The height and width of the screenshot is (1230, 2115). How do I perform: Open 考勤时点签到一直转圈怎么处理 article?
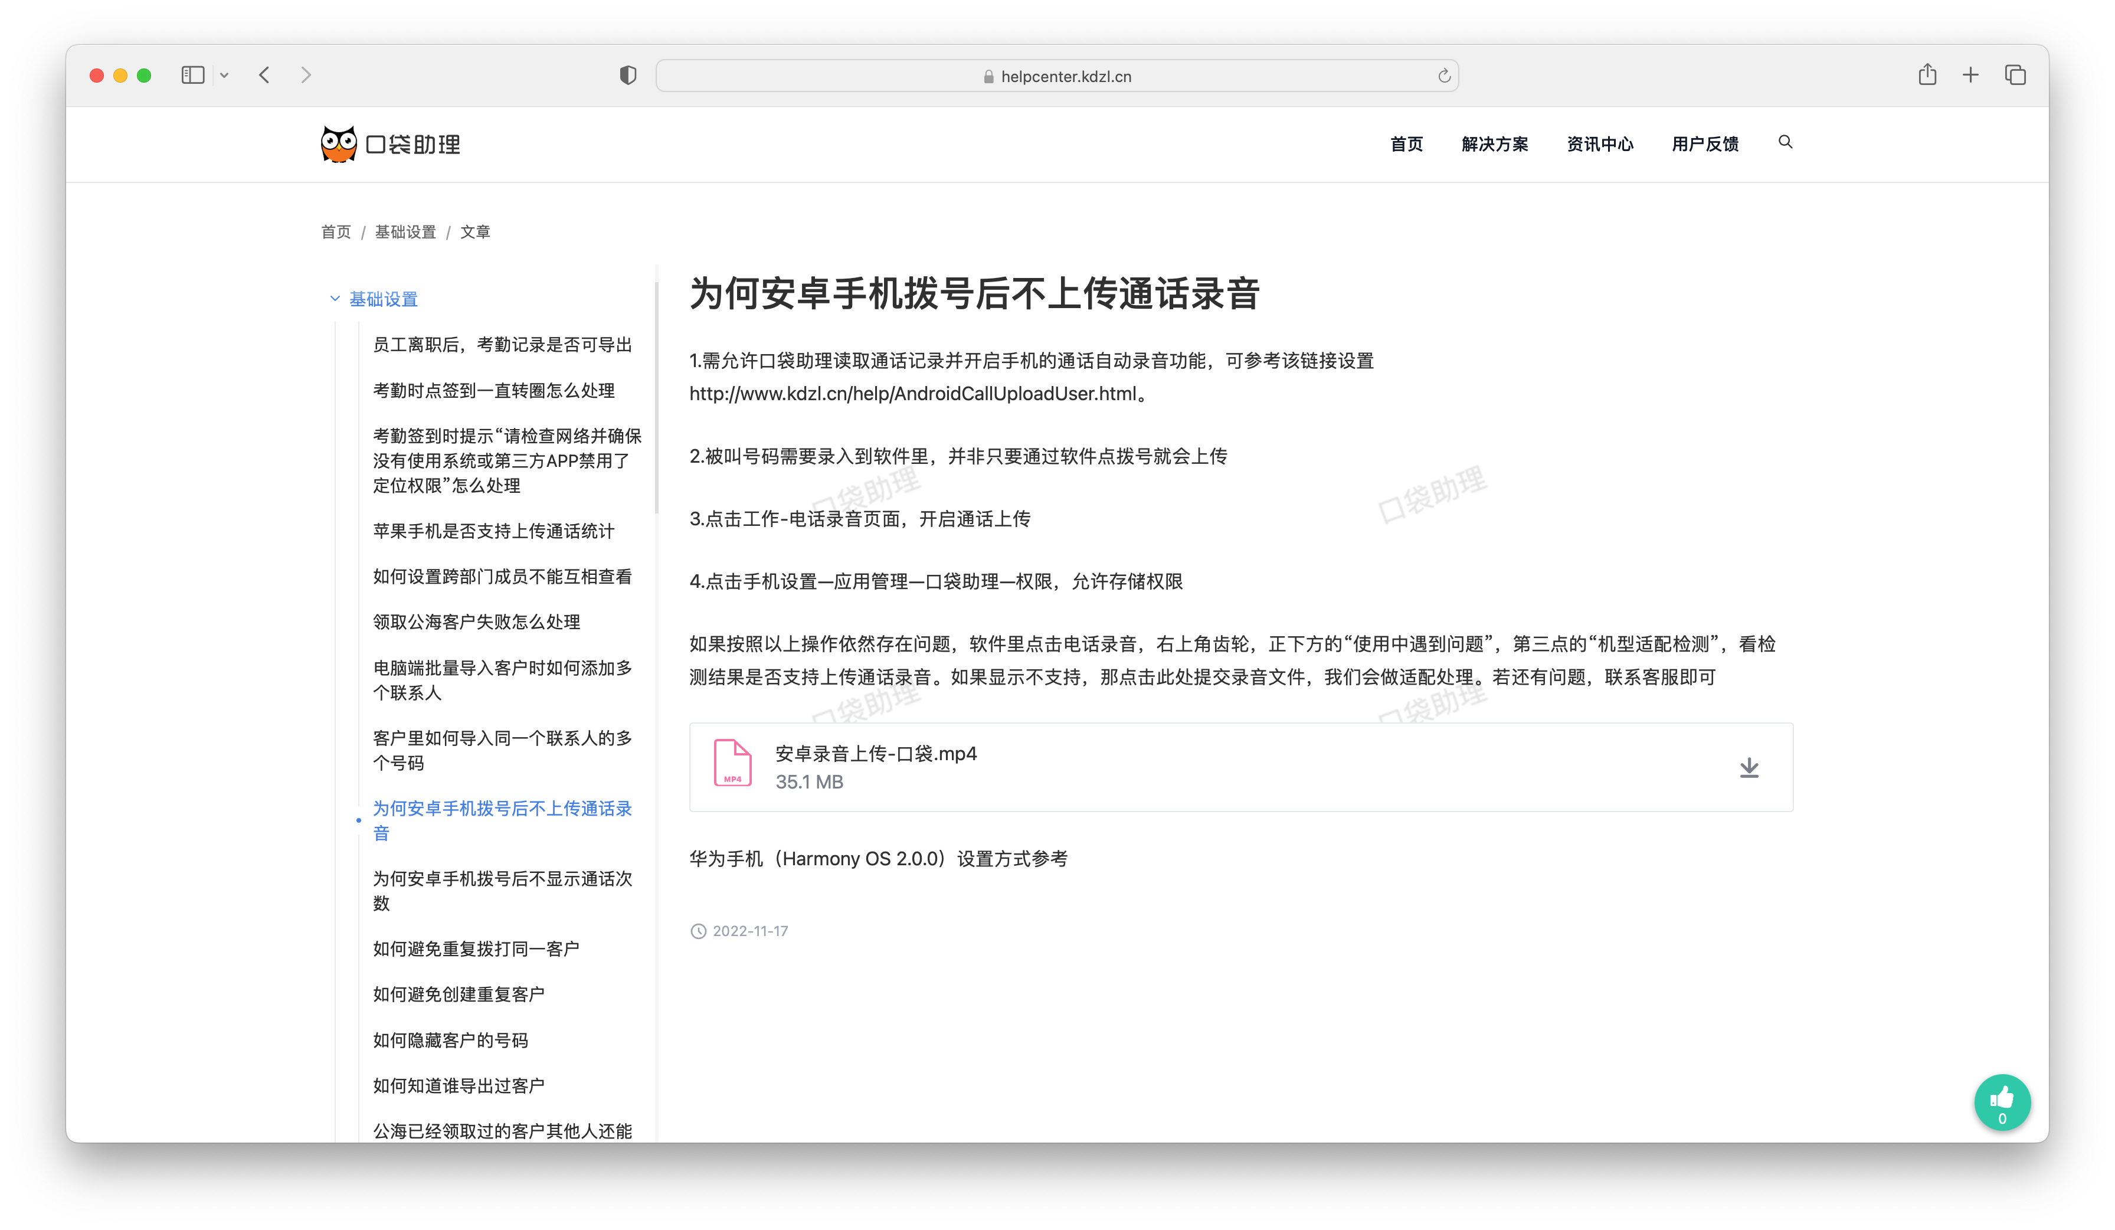coord(493,390)
